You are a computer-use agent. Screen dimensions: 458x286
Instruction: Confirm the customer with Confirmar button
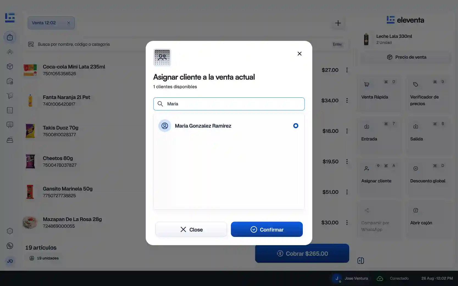click(x=267, y=229)
